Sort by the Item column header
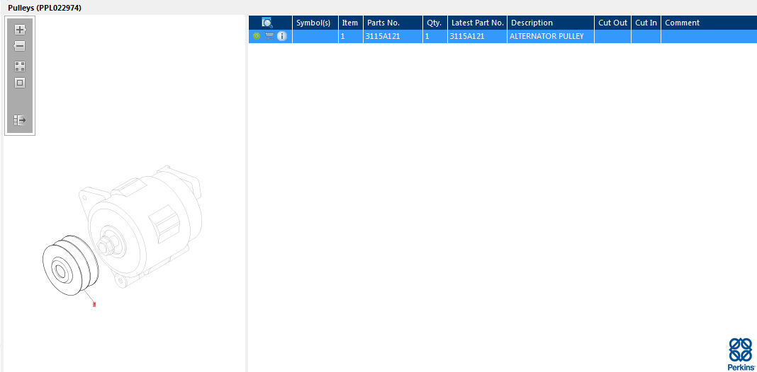Image resolution: width=757 pixels, height=372 pixels. point(350,23)
